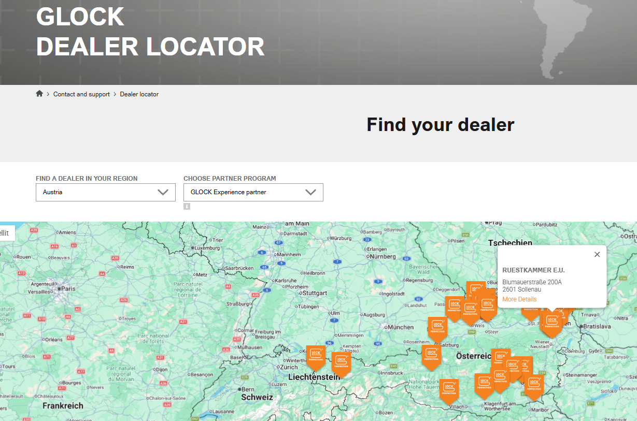
Task: Open the GLOCK Experience partner program dropdown
Action: pyautogui.click(x=253, y=192)
